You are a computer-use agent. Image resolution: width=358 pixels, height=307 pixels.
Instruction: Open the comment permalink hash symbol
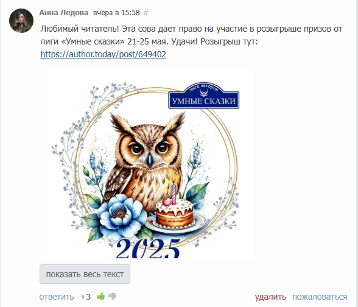click(x=146, y=12)
